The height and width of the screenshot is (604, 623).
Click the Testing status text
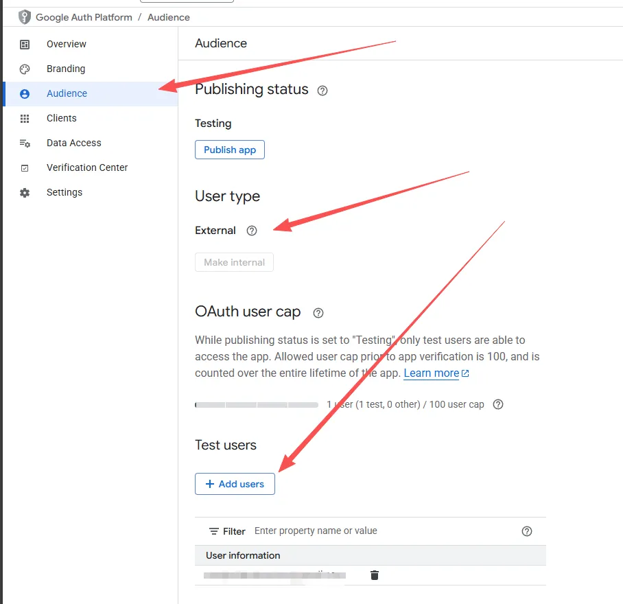pos(213,124)
